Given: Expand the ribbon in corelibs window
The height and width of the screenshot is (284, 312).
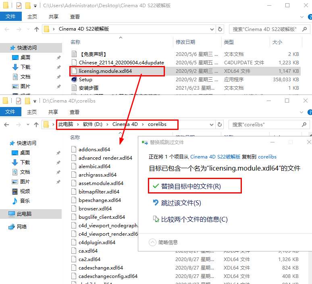Looking at the screenshot, I should pos(302,112).
